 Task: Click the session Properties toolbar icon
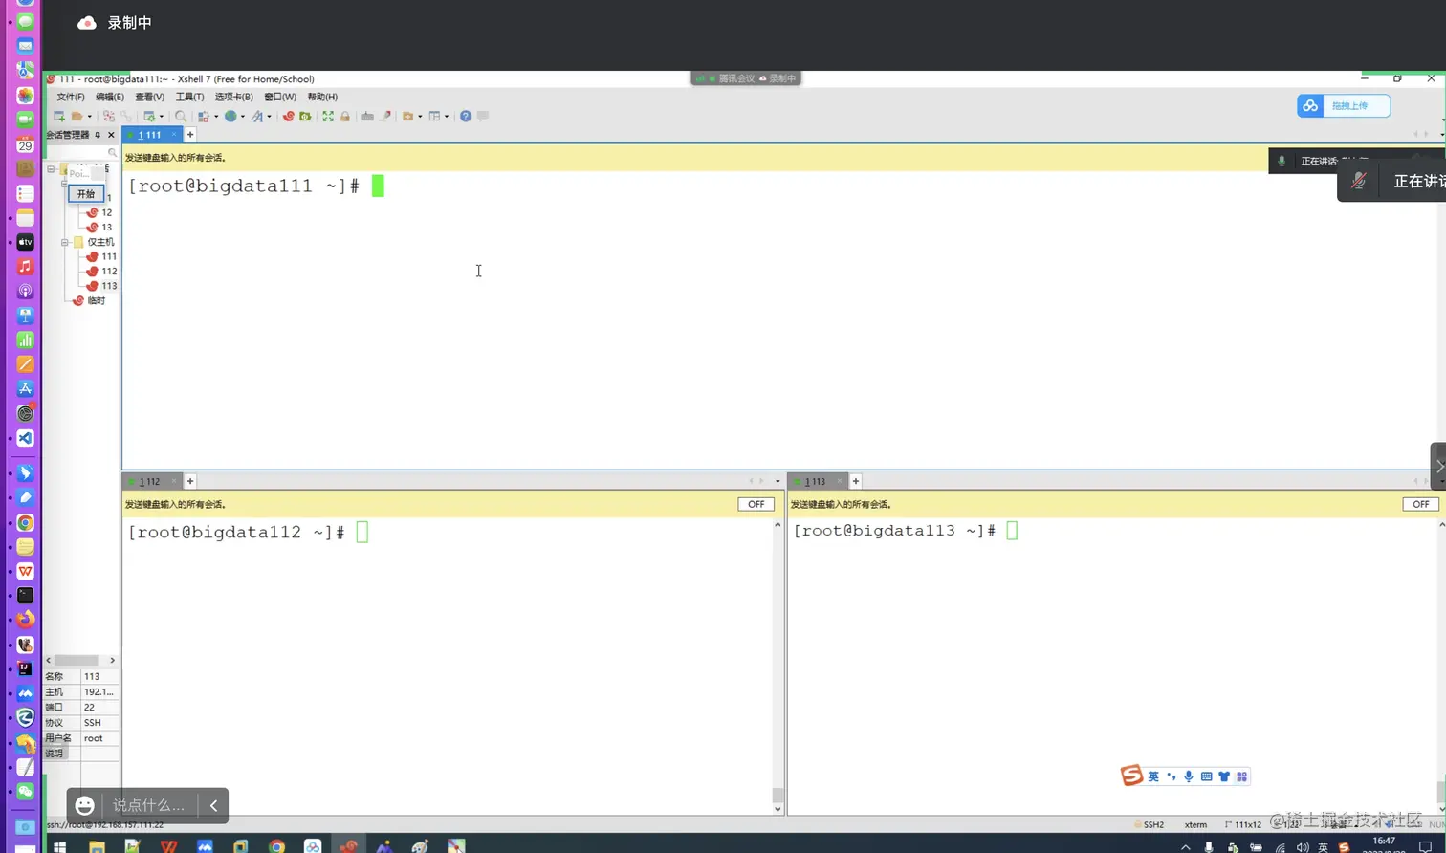(x=149, y=116)
